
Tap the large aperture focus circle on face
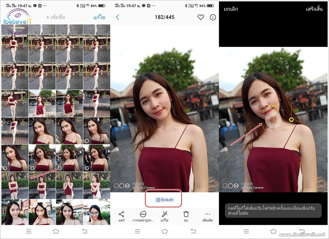[x=273, y=119]
